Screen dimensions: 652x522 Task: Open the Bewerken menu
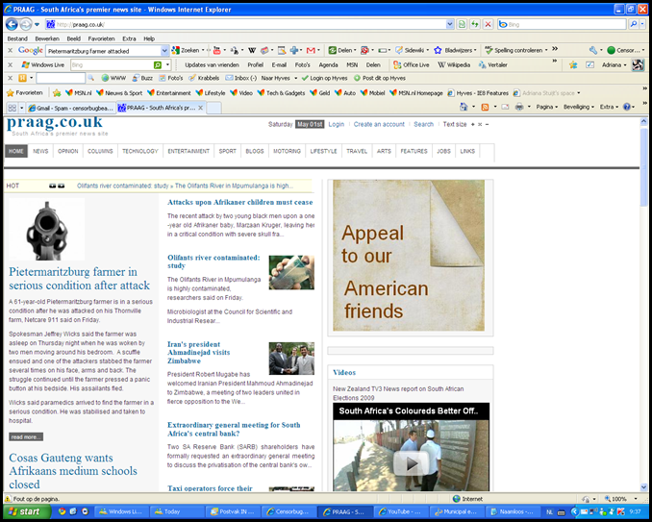(47, 38)
